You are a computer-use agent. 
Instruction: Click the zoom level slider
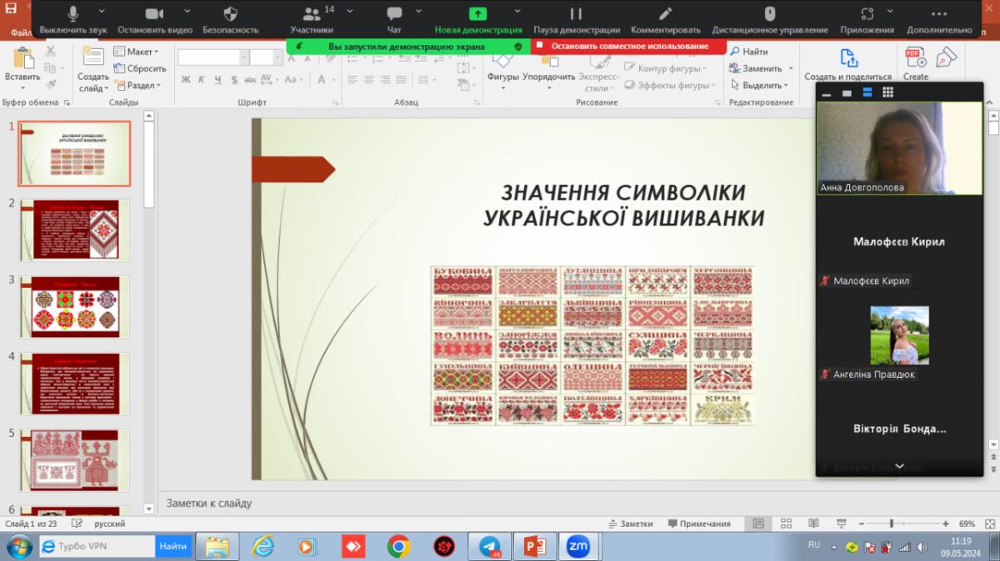pos(892,524)
